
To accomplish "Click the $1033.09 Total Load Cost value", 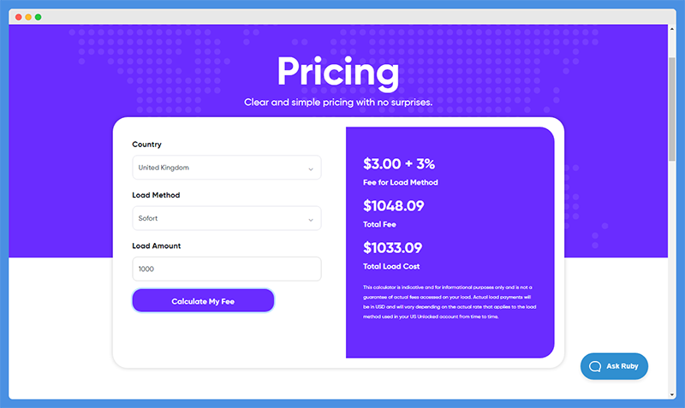I will tap(393, 248).
